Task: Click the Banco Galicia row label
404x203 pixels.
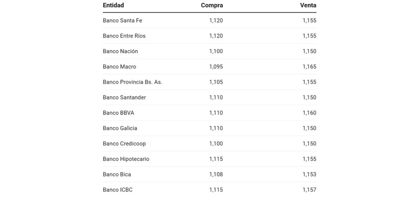Action: coord(120,128)
